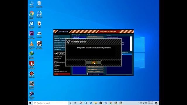The width and height of the screenshot is (187, 105).
Task: Launch Adobe Premiere Pro from the desktop
Action: [32, 35]
